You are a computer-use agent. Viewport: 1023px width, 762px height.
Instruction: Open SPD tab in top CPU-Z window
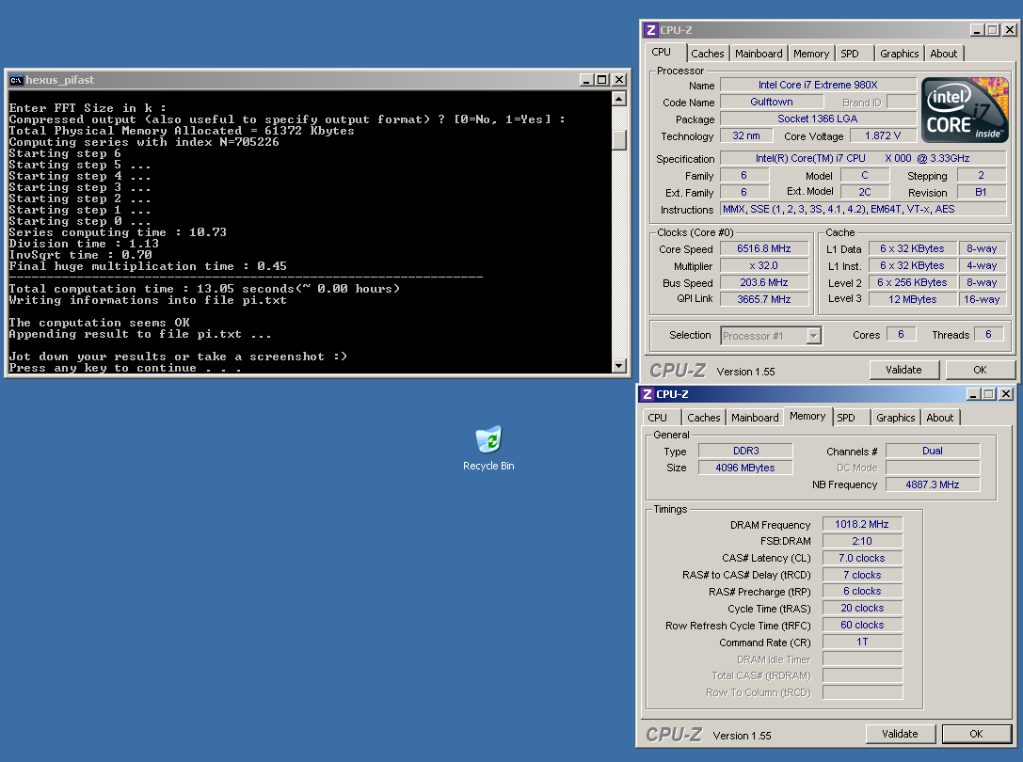point(854,54)
